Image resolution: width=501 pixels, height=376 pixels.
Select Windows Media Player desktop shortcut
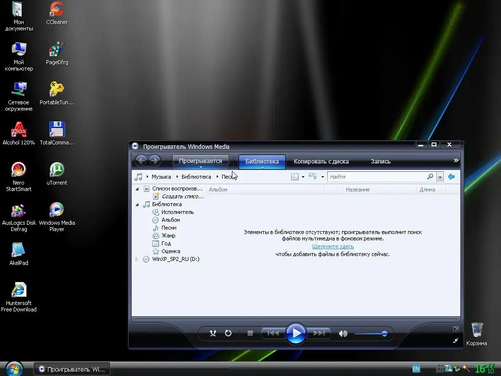point(57,217)
